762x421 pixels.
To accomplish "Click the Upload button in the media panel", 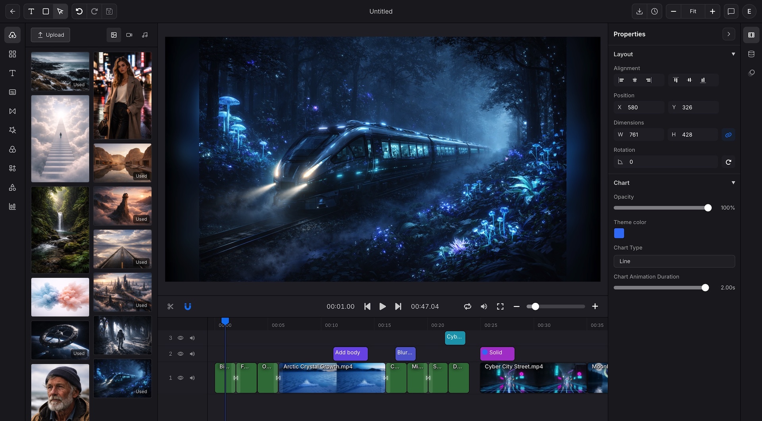I will [x=50, y=35].
